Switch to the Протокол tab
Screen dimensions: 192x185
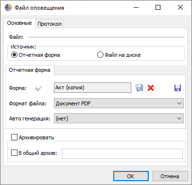click(50, 24)
